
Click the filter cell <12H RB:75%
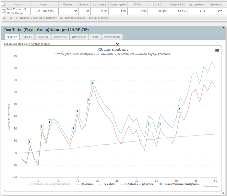click(x=45, y=11)
